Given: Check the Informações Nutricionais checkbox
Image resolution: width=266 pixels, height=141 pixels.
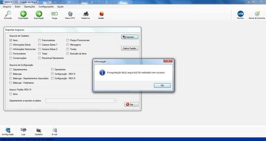Looking at the screenshot, I should point(11,49).
